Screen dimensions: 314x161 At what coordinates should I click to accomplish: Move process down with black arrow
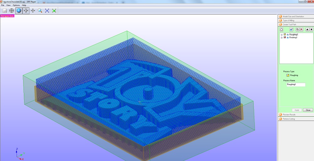[x=311, y=29]
